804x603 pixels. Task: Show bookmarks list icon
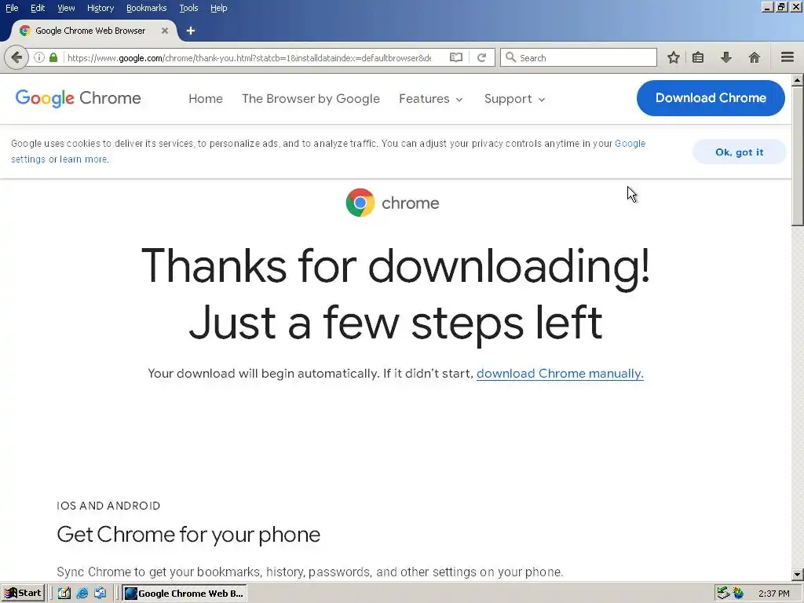pos(698,57)
